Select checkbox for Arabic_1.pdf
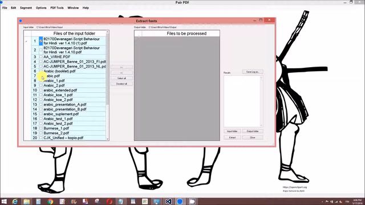 click(x=41, y=81)
